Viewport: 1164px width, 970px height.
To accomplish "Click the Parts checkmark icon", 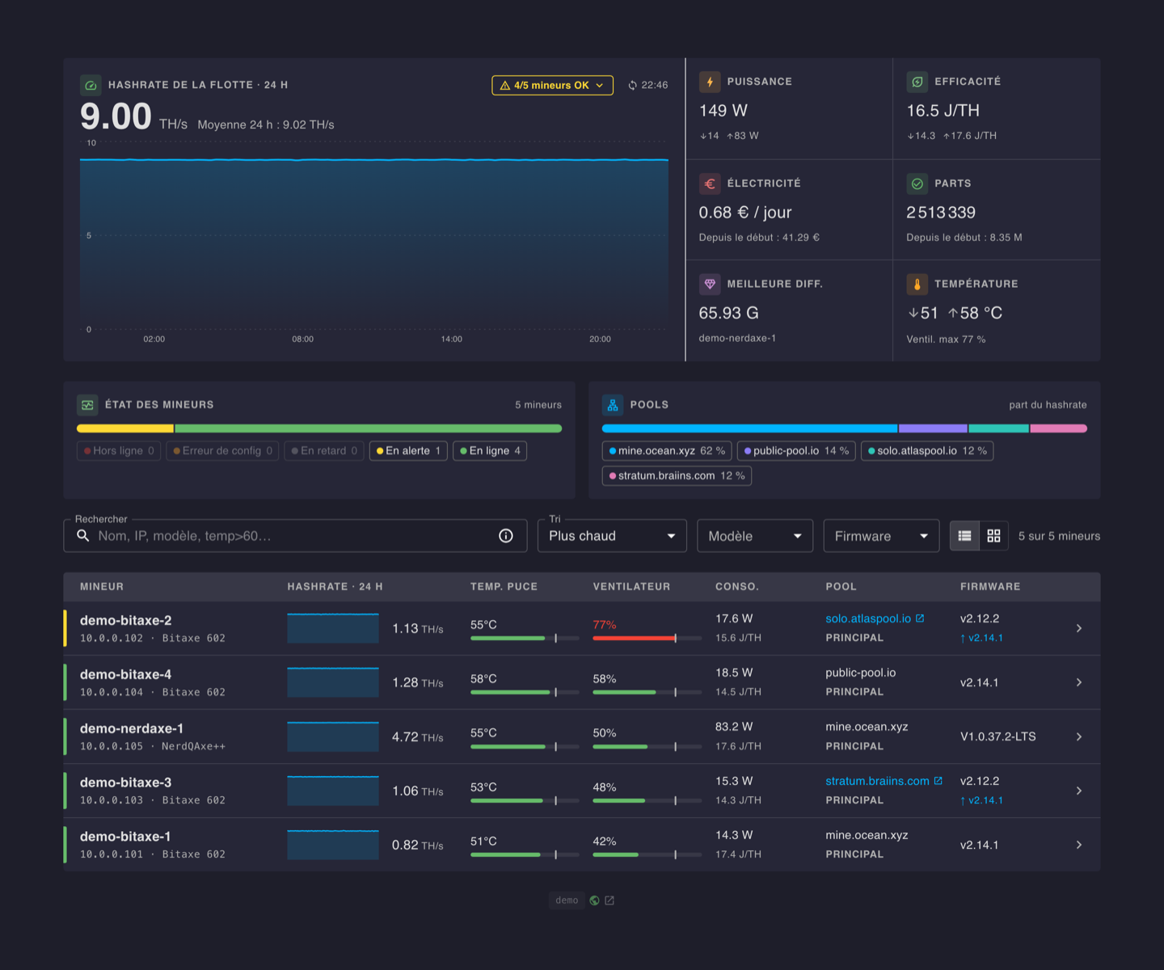I will (917, 183).
